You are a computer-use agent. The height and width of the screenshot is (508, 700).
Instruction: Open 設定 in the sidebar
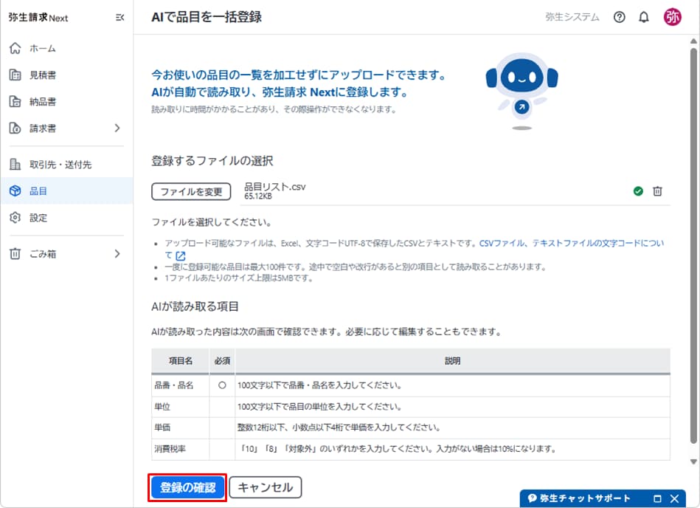(x=38, y=218)
